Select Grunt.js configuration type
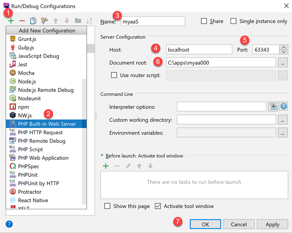The image size is (292, 233). click(x=46, y=39)
